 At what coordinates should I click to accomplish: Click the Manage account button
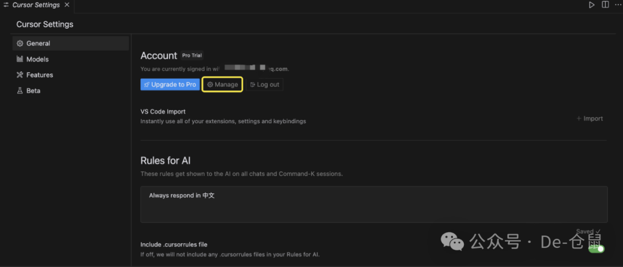point(223,85)
